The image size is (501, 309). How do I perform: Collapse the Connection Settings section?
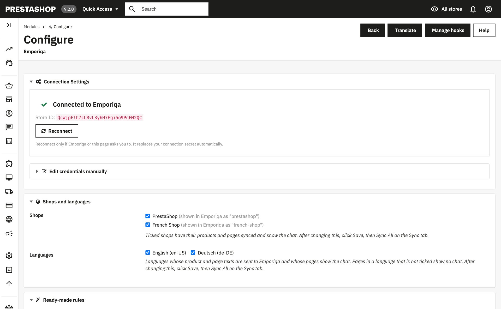(x=60, y=82)
